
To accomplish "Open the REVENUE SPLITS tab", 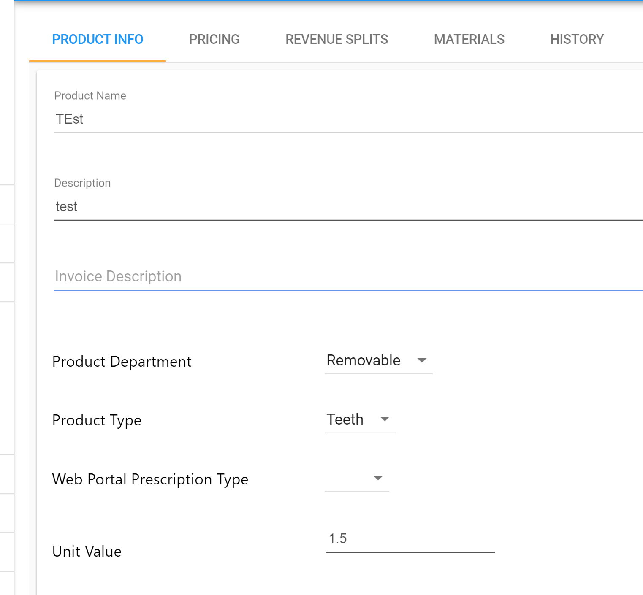I will [336, 39].
